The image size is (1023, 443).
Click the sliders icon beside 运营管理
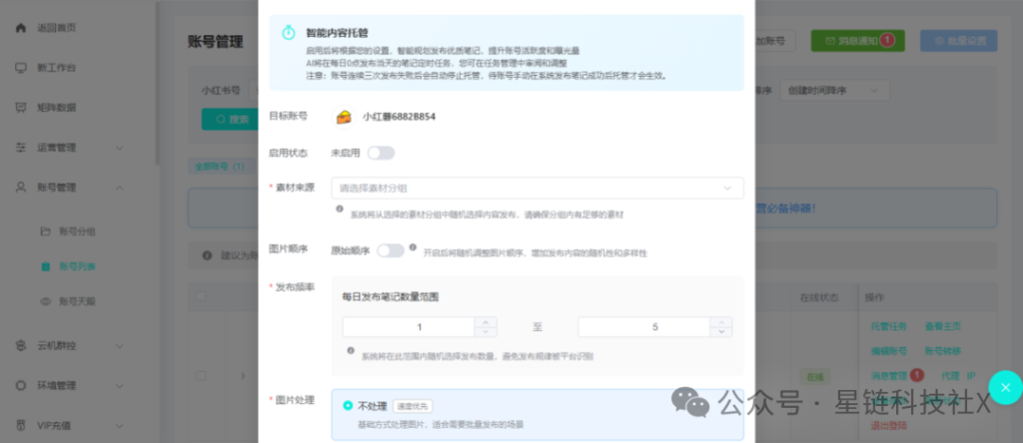(21, 148)
